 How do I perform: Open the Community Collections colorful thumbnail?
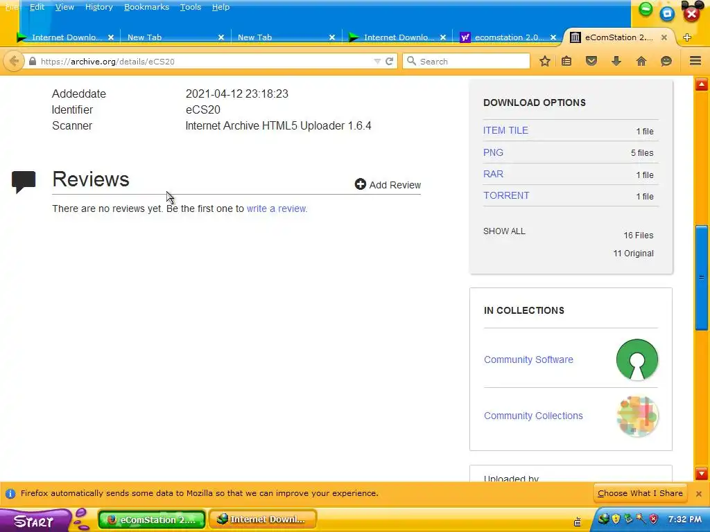pyautogui.click(x=637, y=416)
